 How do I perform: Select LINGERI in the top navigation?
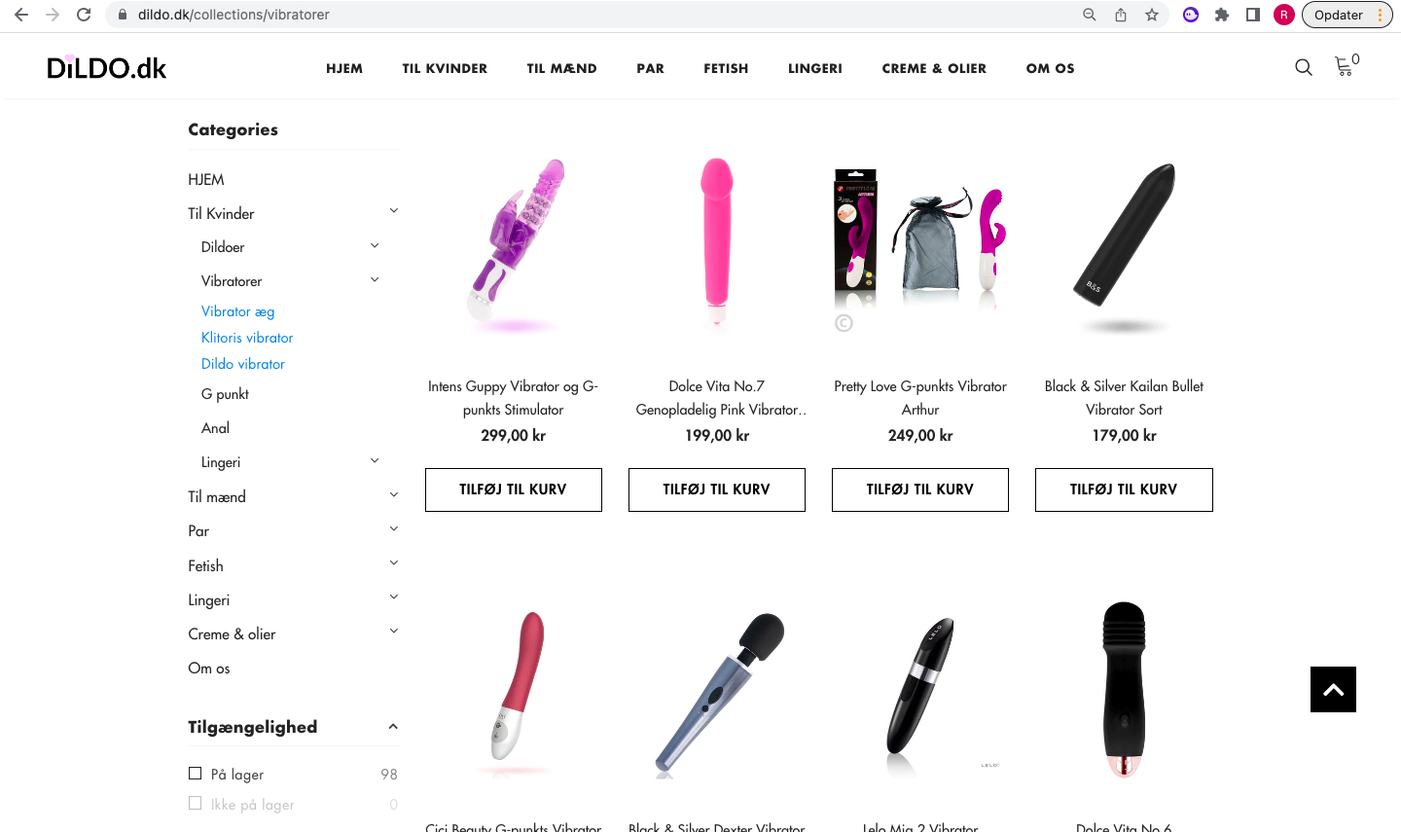click(x=815, y=68)
